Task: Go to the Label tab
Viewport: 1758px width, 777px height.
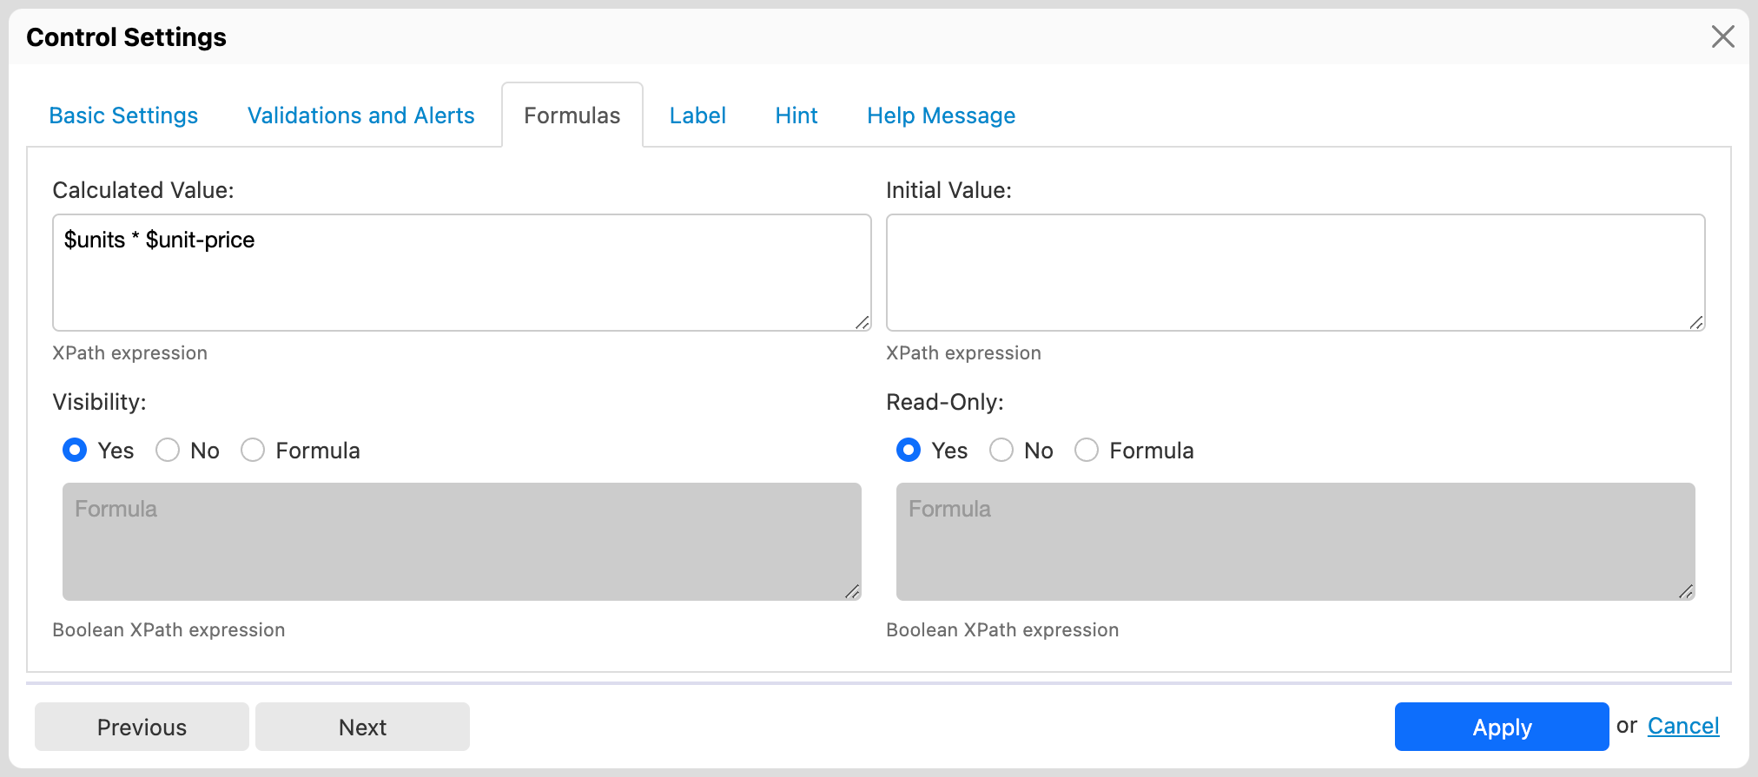Action: [x=697, y=115]
